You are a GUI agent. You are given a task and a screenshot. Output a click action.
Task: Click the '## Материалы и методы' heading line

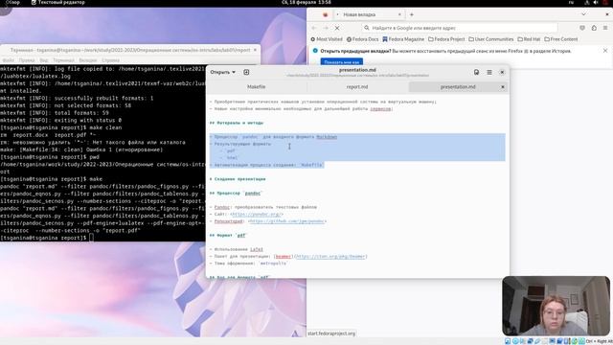[x=237, y=123]
